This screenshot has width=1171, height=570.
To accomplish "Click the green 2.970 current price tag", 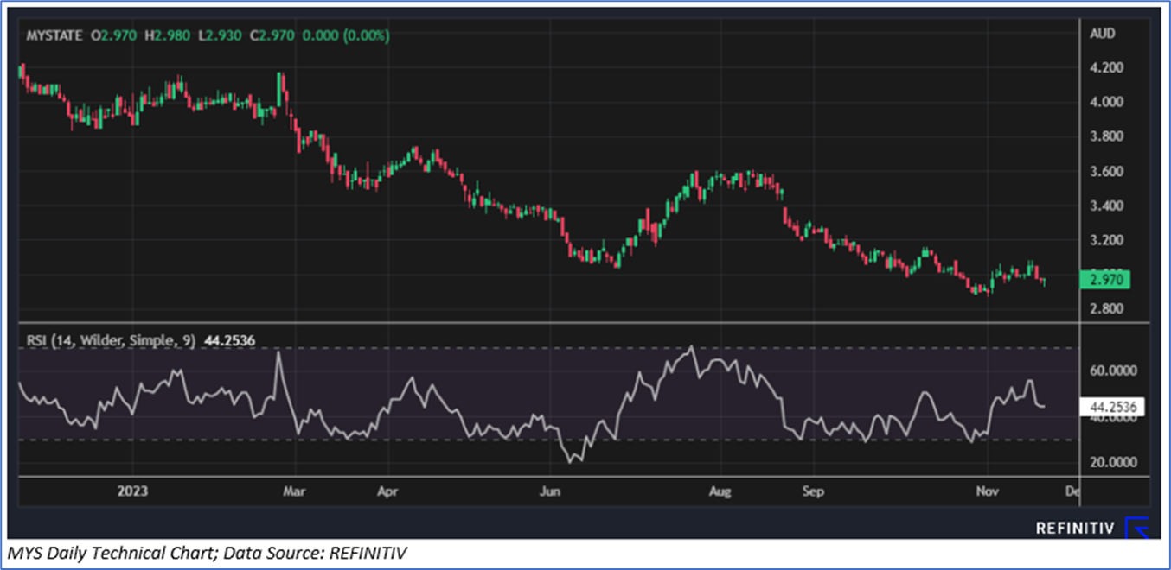I will tap(1105, 279).
